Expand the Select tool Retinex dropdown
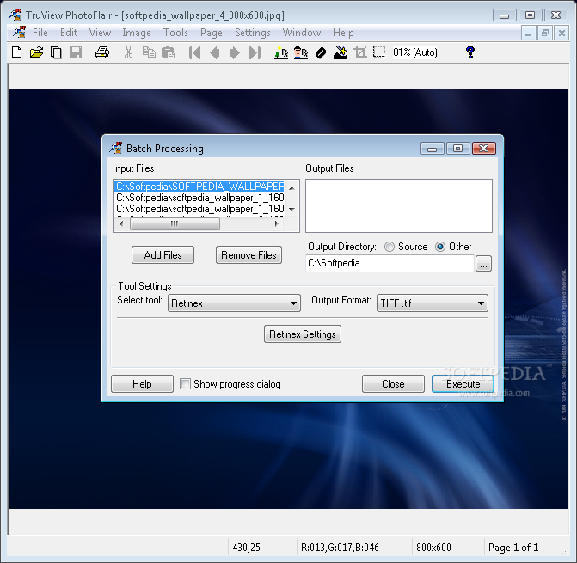 [x=235, y=303]
